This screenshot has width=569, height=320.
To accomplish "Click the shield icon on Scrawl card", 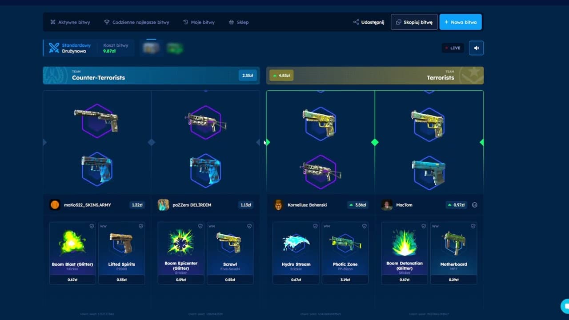I will pos(249,226).
